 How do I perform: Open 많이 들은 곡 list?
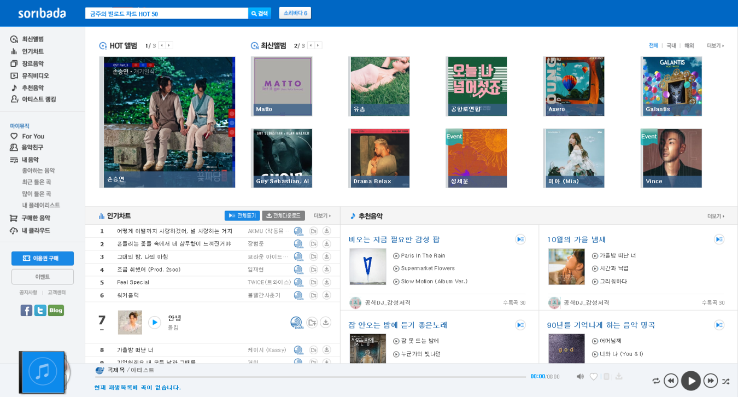click(x=37, y=194)
